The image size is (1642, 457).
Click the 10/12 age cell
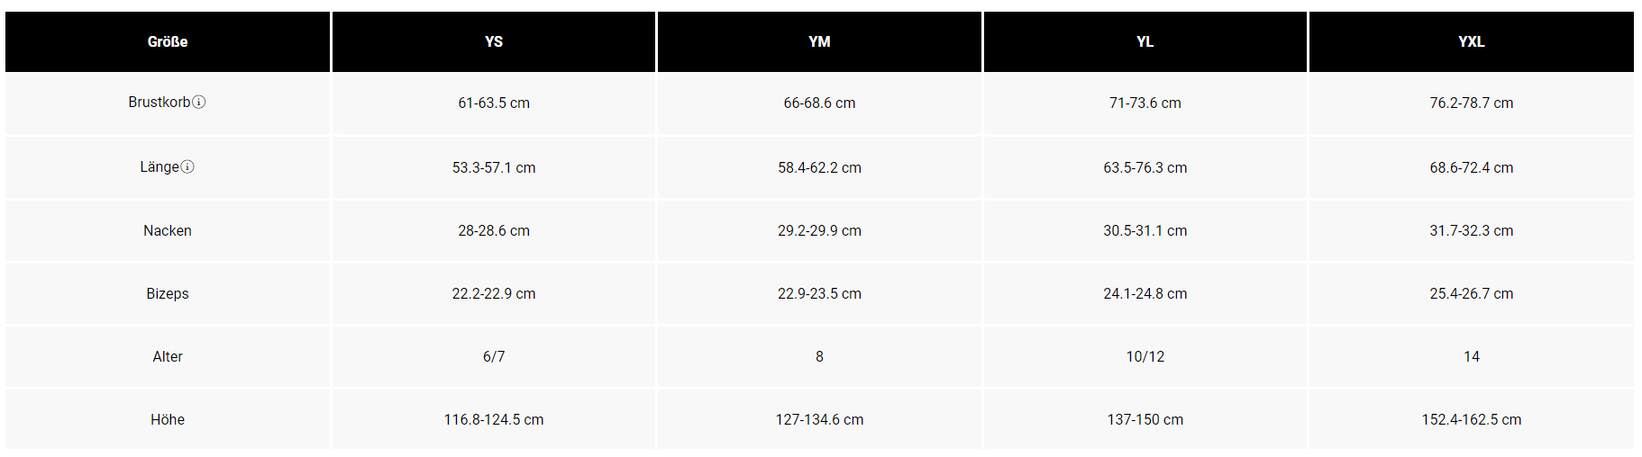(x=1145, y=357)
